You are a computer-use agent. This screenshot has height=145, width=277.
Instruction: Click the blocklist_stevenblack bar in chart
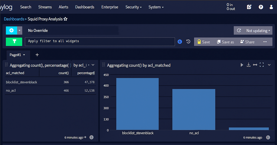tap(137, 104)
